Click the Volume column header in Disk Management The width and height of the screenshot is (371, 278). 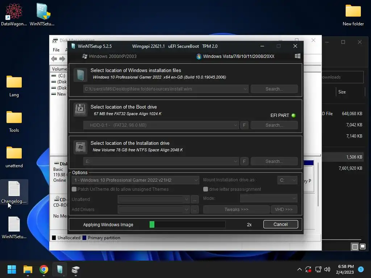point(59,69)
